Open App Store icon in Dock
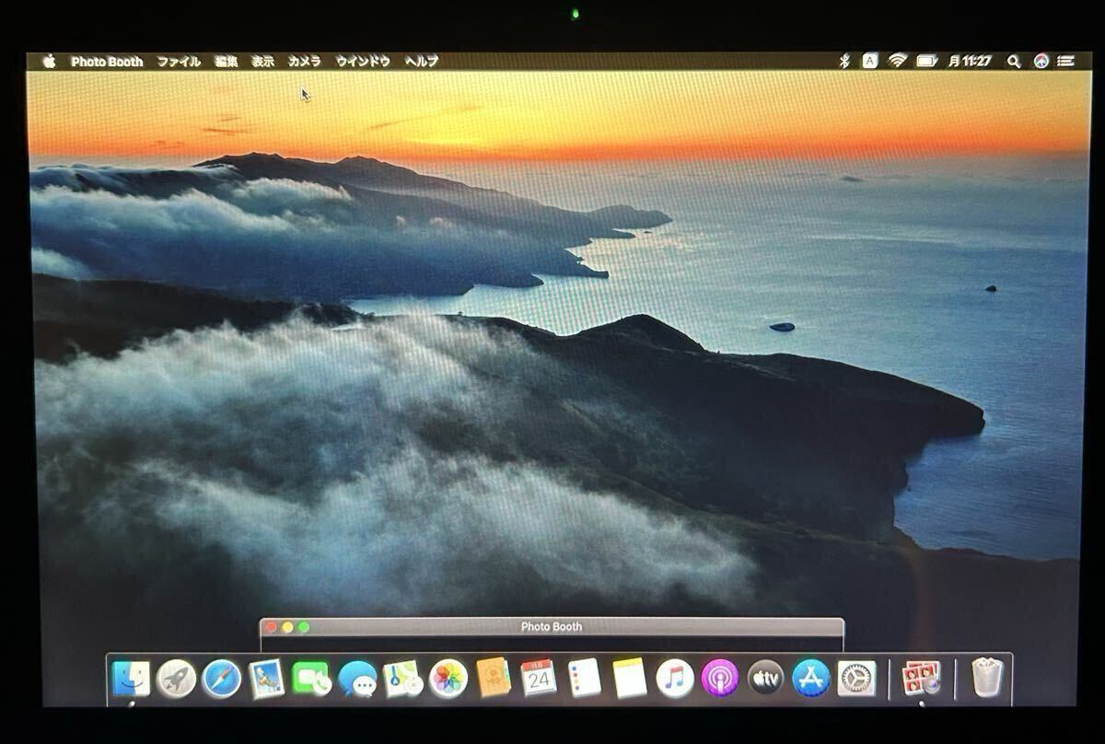 tap(811, 679)
